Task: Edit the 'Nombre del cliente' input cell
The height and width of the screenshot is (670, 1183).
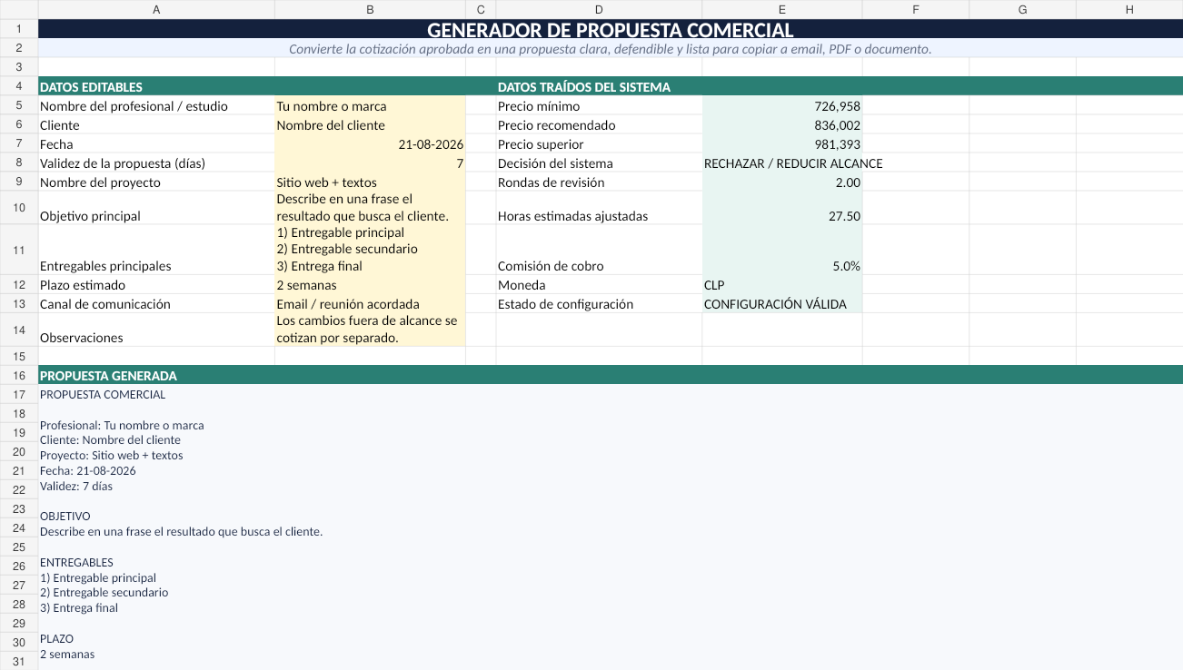Action: pyautogui.click(x=370, y=125)
